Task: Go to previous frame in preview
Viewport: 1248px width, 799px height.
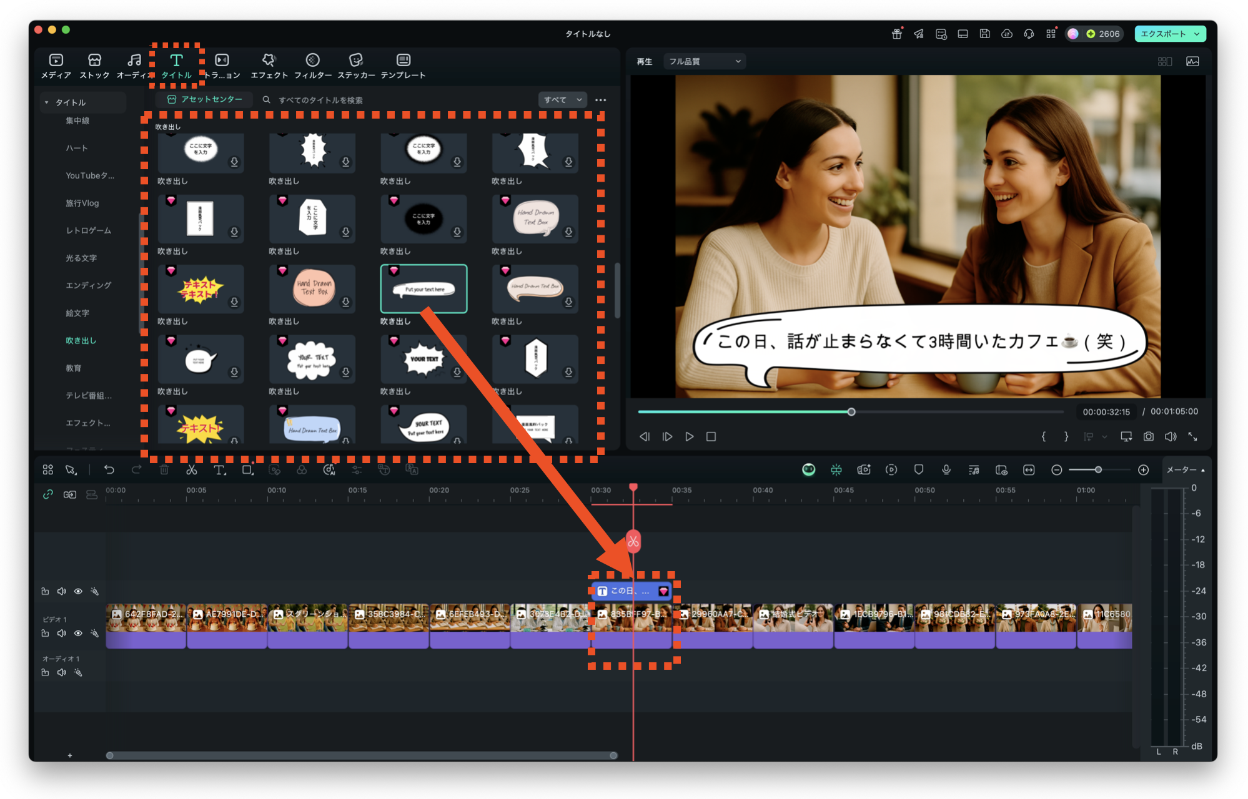Action: click(x=645, y=436)
